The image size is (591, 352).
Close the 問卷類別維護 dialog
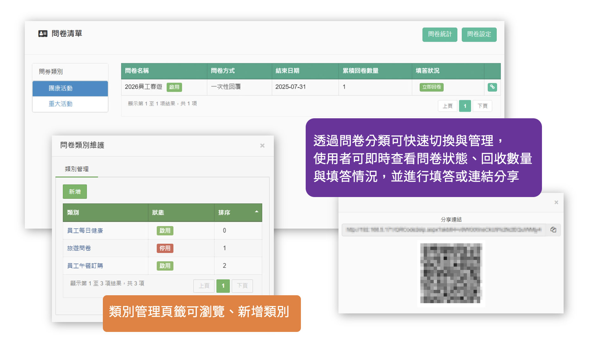click(262, 146)
